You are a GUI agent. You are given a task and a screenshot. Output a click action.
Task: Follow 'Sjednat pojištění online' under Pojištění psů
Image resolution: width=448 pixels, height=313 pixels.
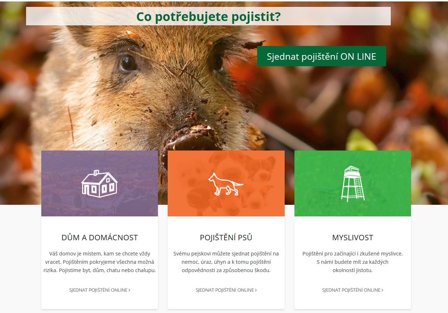(226, 290)
